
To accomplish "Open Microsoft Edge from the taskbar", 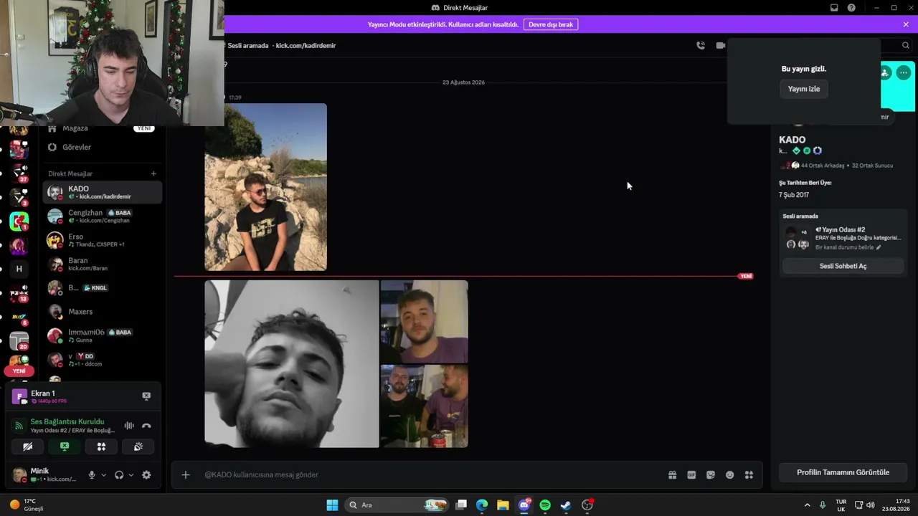I will click(x=482, y=505).
